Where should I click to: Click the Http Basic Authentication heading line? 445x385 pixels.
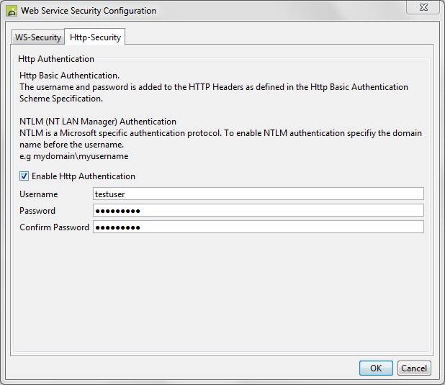point(69,76)
